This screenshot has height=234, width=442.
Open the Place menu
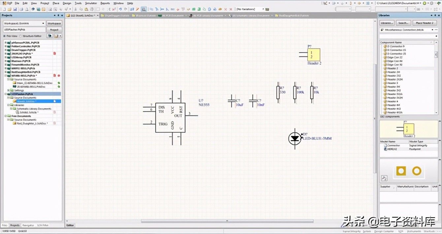56,3
